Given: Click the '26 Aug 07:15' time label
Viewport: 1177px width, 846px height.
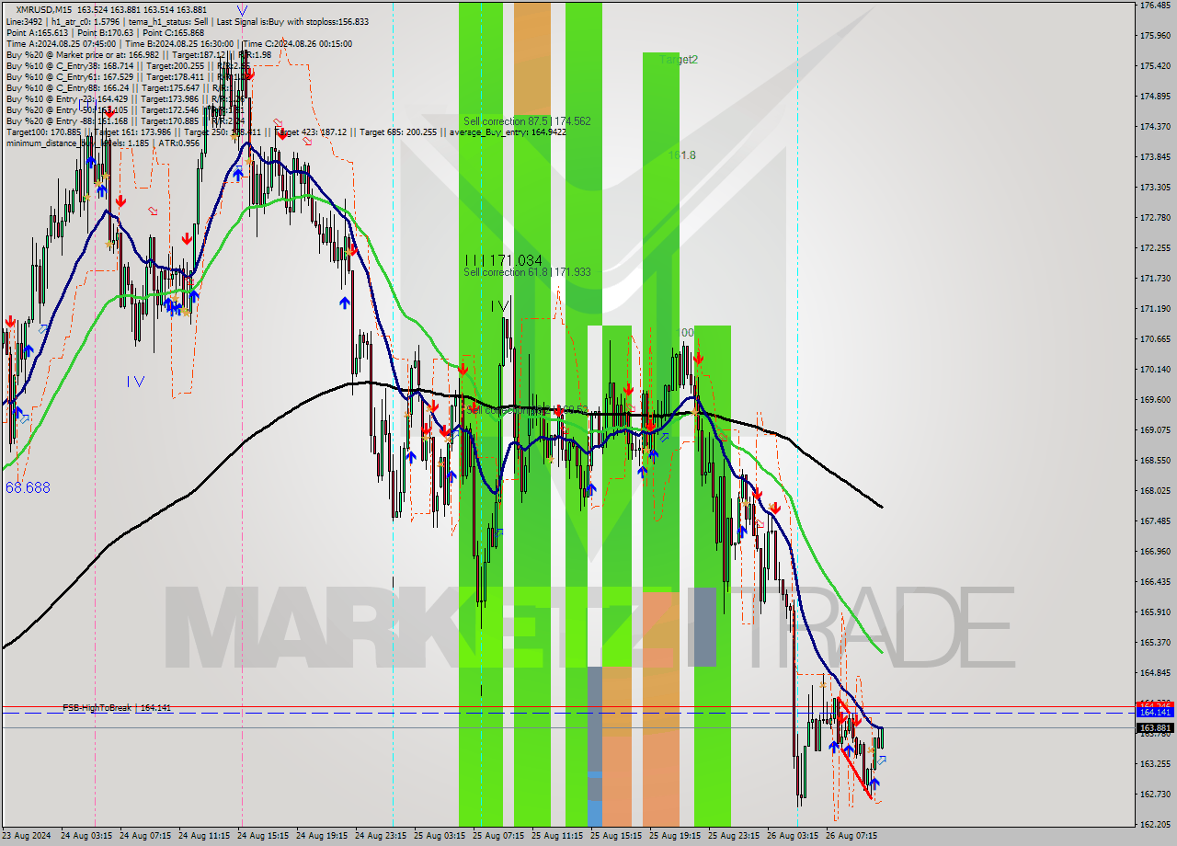Looking at the screenshot, I should 851,836.
